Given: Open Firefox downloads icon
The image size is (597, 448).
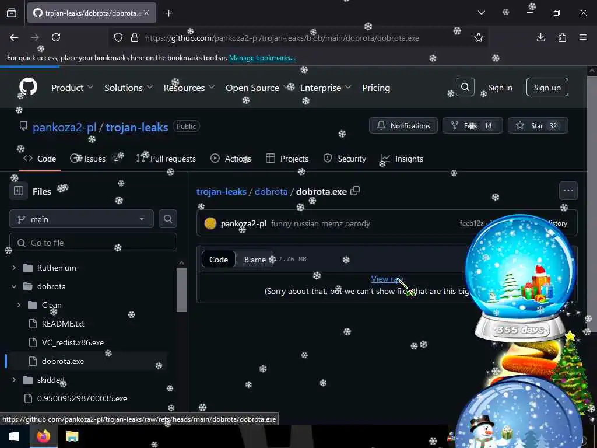Looking at the screenshot, I should [540, 37].
